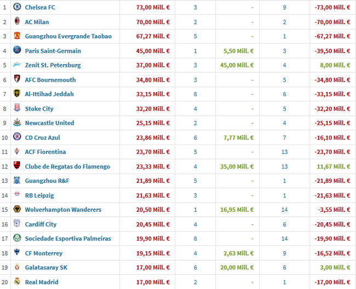Open the Paris Saint-Germain link
The width and height of the screenshot is (356, 289).
(53, 51)
